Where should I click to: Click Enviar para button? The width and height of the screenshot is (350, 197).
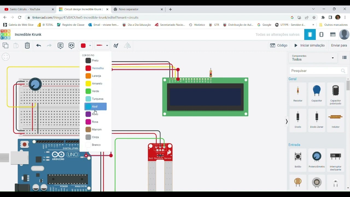tap(339, 45)
